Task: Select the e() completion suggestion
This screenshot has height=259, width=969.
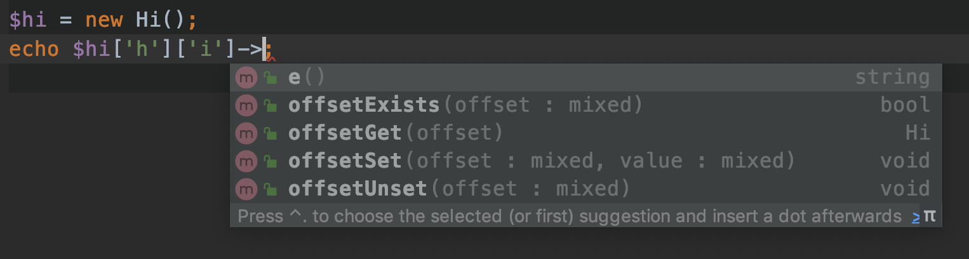Action: 306,77
